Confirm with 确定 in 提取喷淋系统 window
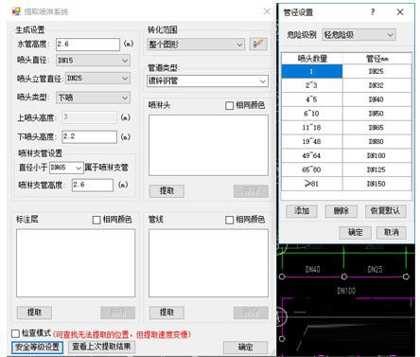Screen dimensions: 420x357 (x=245, y=348)
